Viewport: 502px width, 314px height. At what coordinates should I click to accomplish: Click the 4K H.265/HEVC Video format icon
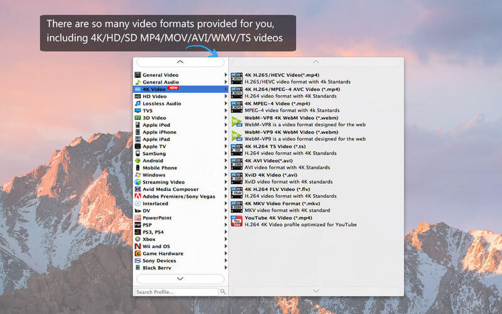(x=237, y=78)
